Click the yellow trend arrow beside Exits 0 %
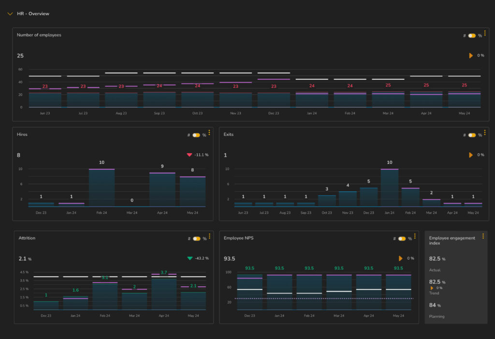The height and width of the screenshot is (339, 495). (x=470, y=155)
